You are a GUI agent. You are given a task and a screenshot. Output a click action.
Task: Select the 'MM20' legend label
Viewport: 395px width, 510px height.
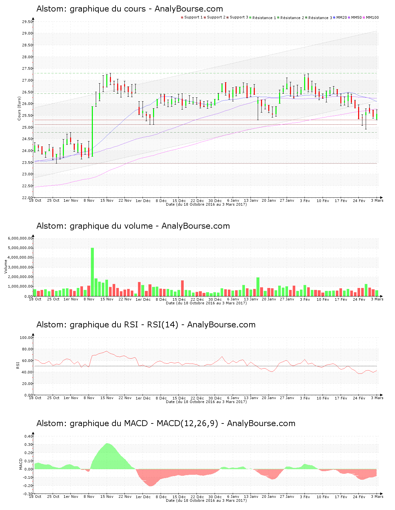[x=342, y=17]
